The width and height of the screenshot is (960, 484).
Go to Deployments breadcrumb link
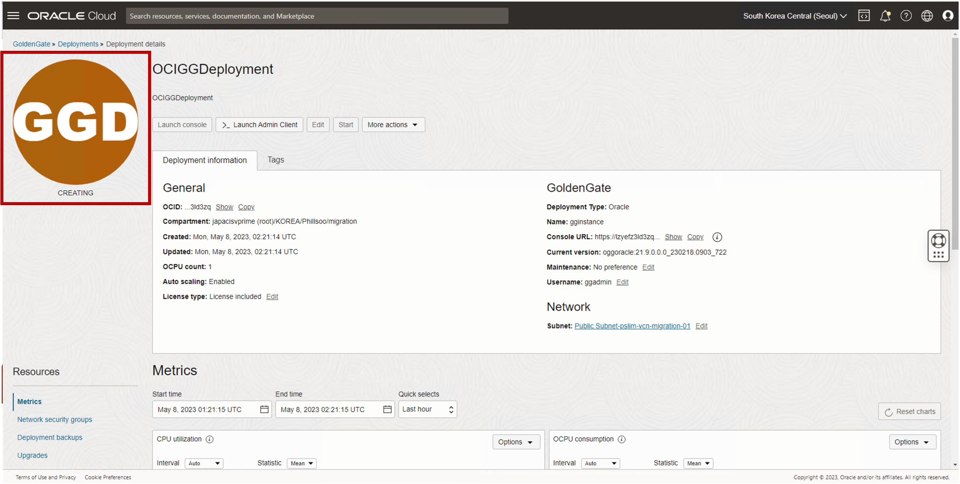pyautogui.click(x=78, y=44)
